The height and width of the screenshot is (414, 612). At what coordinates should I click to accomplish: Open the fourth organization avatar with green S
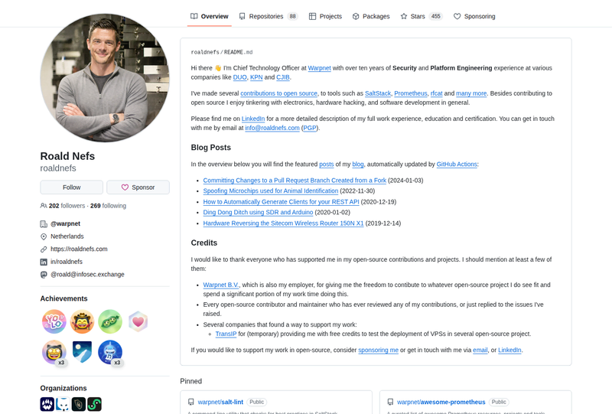pyautogui.click(x=94, y=404)
